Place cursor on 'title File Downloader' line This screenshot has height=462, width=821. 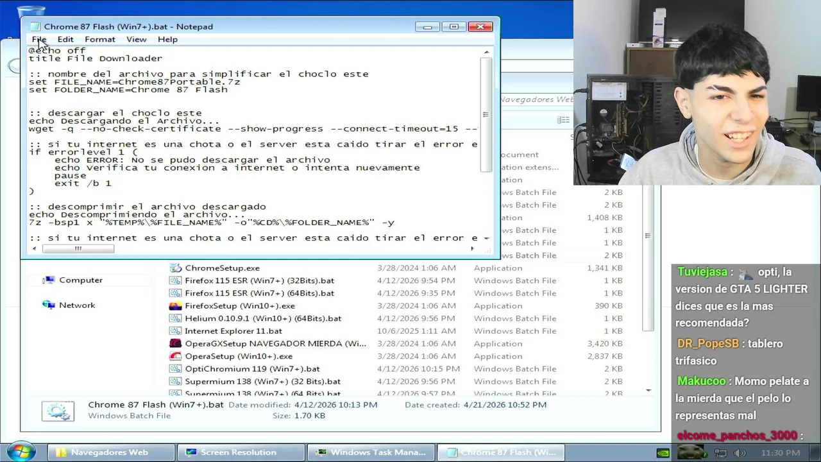click(96, 58)
